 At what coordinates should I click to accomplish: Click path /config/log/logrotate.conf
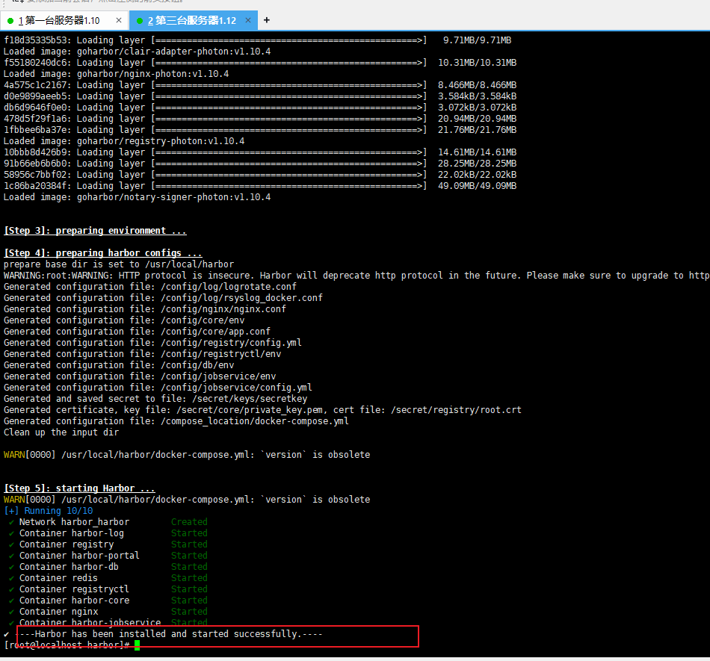229,287
